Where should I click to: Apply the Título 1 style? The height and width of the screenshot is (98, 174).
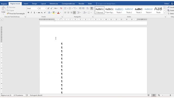click(119, 10)
